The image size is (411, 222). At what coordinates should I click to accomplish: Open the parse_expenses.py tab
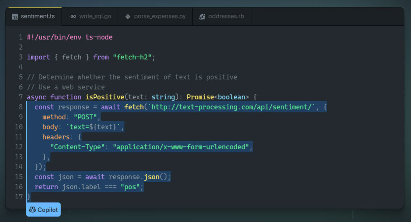(x=155, y=16)
